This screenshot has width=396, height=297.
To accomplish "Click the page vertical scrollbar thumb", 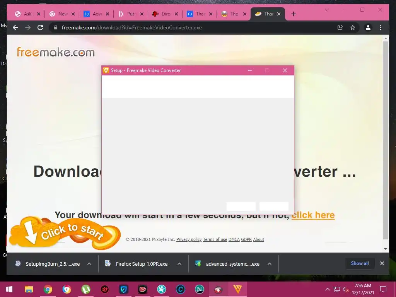I will coord(386,140).
